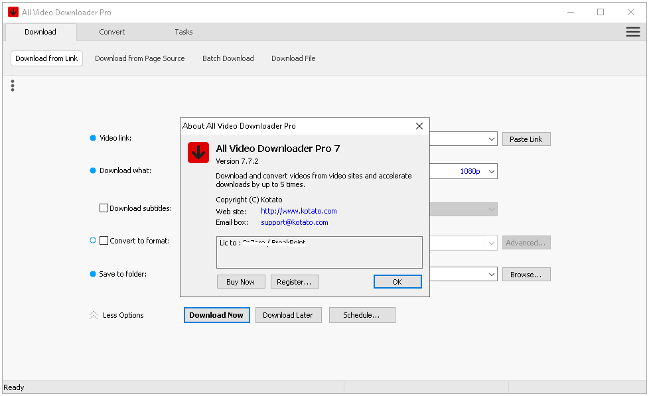This screenshot has height=396, width=649.
Task: Open the subtitles language dropdown
Action: click(x=491, y=210)
